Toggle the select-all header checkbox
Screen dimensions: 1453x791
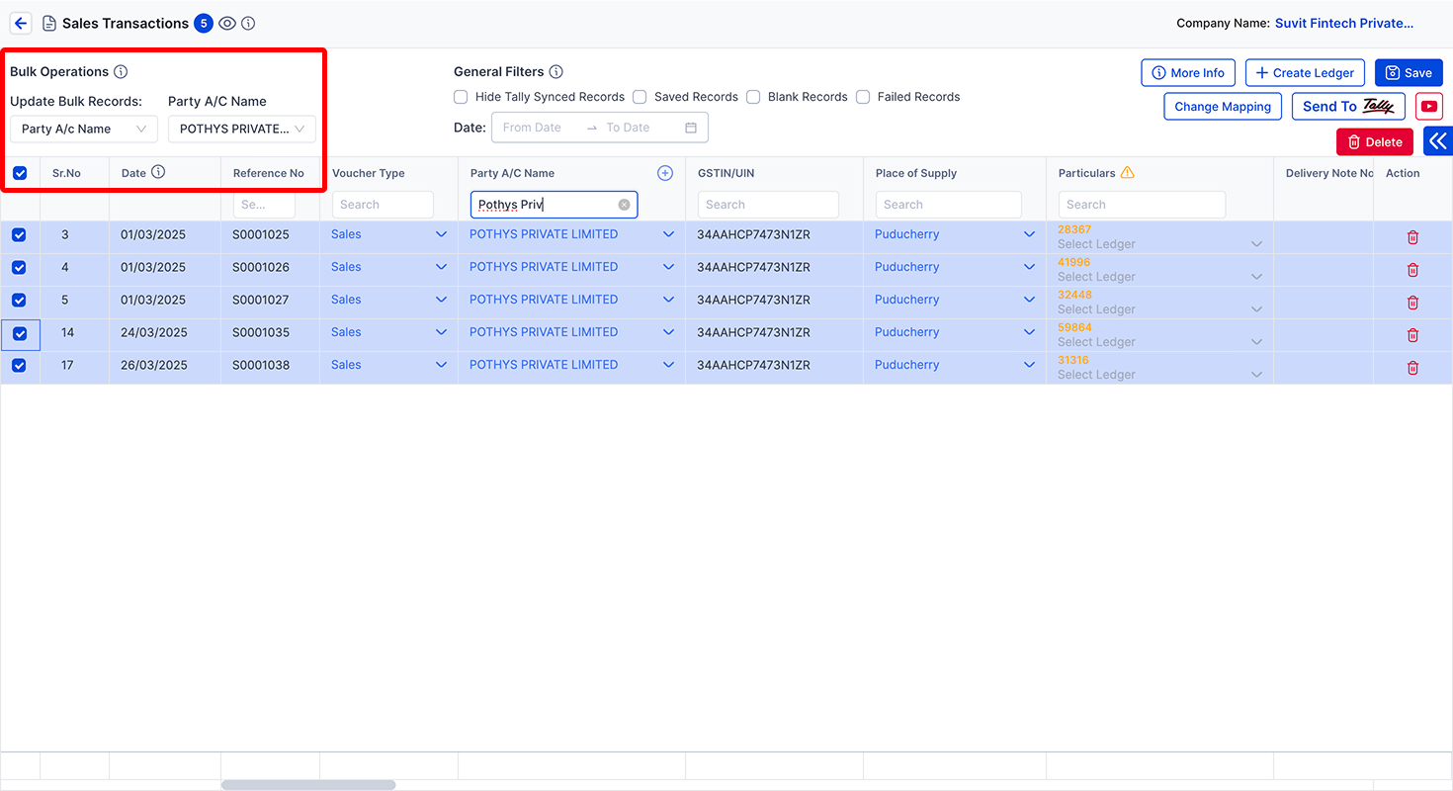click(20, 173)
